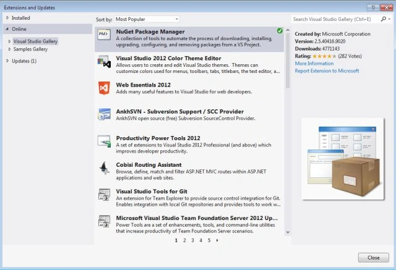Viewport: 396px width, 270px height.
Task: Click the Cobisi Routing Assistant icon
Action: 104,168
